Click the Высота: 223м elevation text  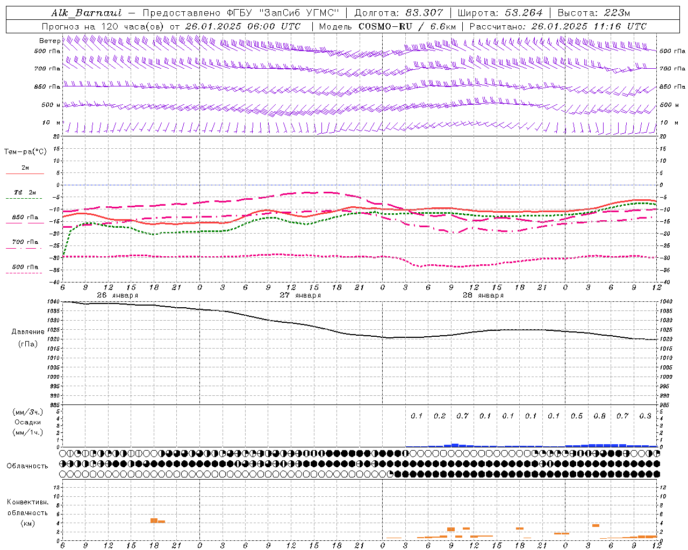tap(594, 13)
